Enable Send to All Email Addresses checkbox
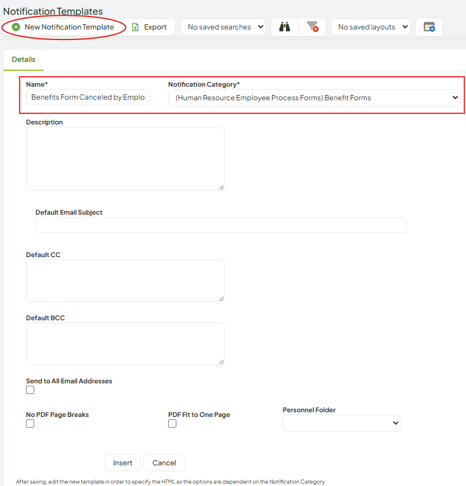The height and width of the screenshot is (486, 466). pyautogui.click(x=30, y=390)
